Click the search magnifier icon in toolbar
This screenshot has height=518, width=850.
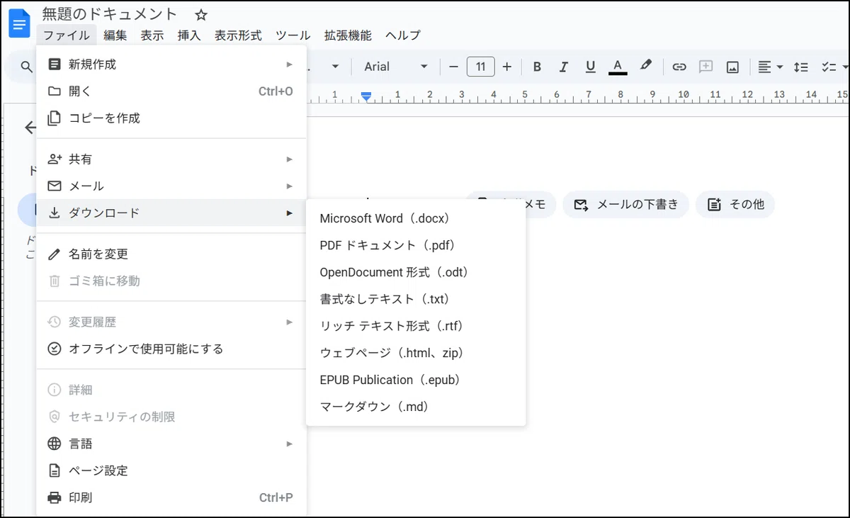click(26, 67)
